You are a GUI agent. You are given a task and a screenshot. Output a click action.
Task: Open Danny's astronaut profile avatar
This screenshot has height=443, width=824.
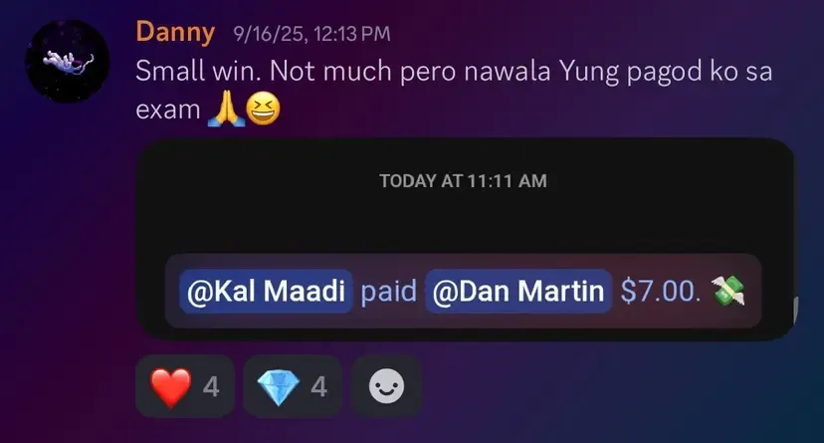(68, 61)
